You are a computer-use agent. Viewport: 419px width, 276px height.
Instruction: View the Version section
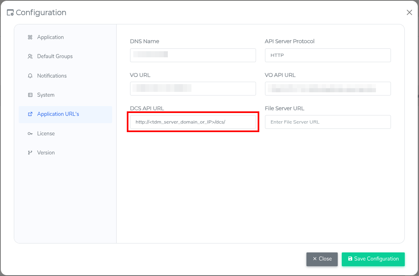point(65,152)
